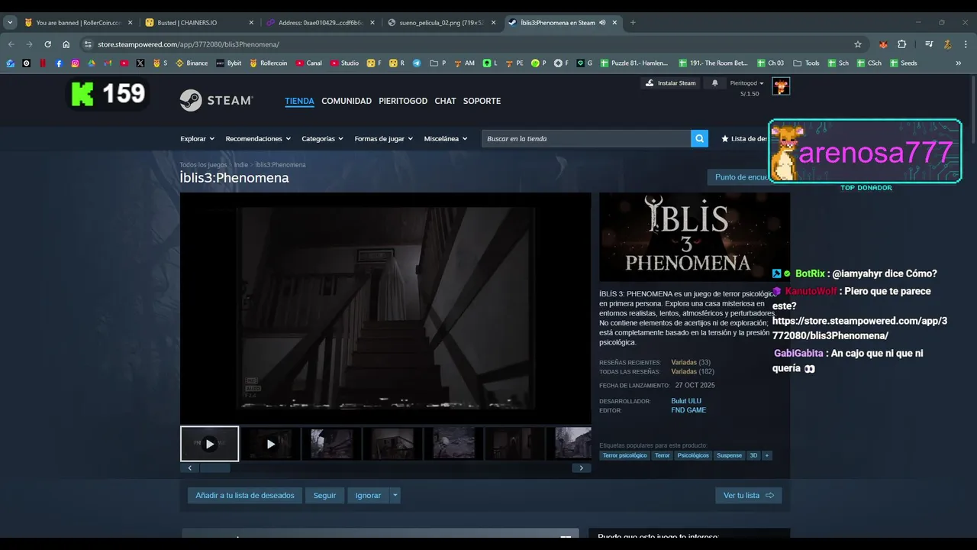The image size is (977, 550).
Task: Mute audio icon on Iblis3 Steam tab
Action: (602, 23)
